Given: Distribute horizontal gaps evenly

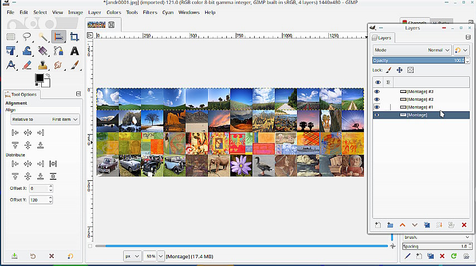Looking at the screenshot, I should pos(53,164).
